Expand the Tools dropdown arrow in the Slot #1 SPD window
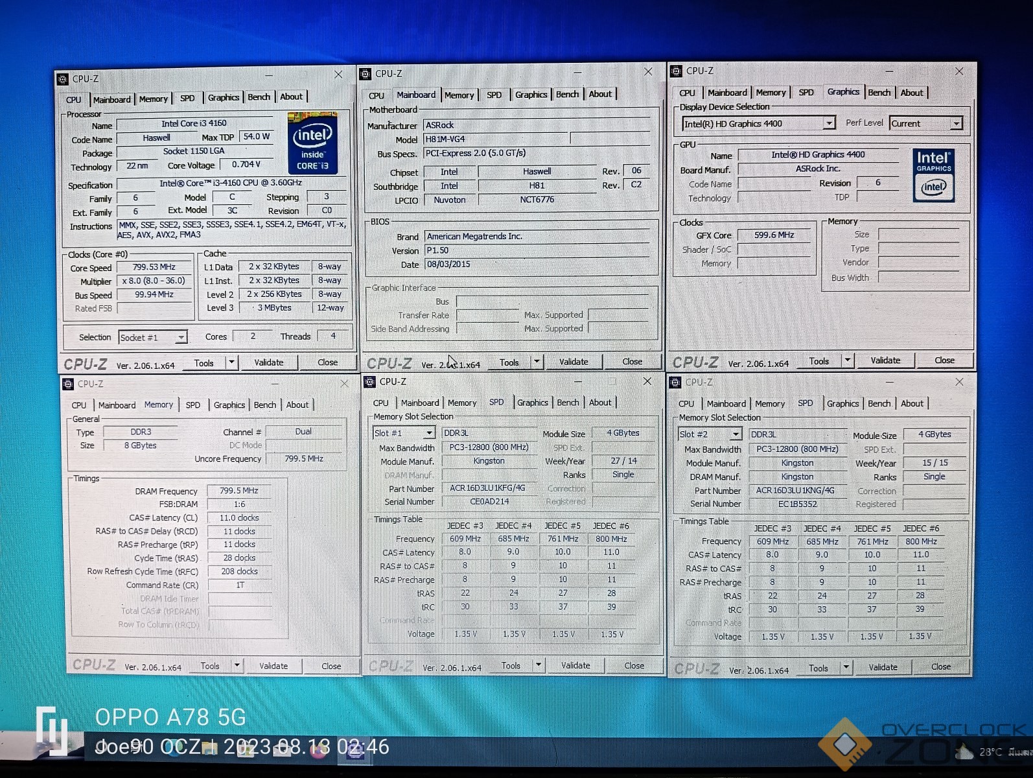The width and height of the screenshot is (1033, 778). tap(538, 665)
